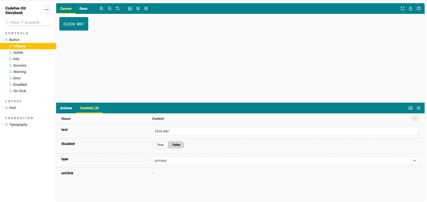427x202 pixels.
Task: Copy the canvas link
Action: click(418, 9)
